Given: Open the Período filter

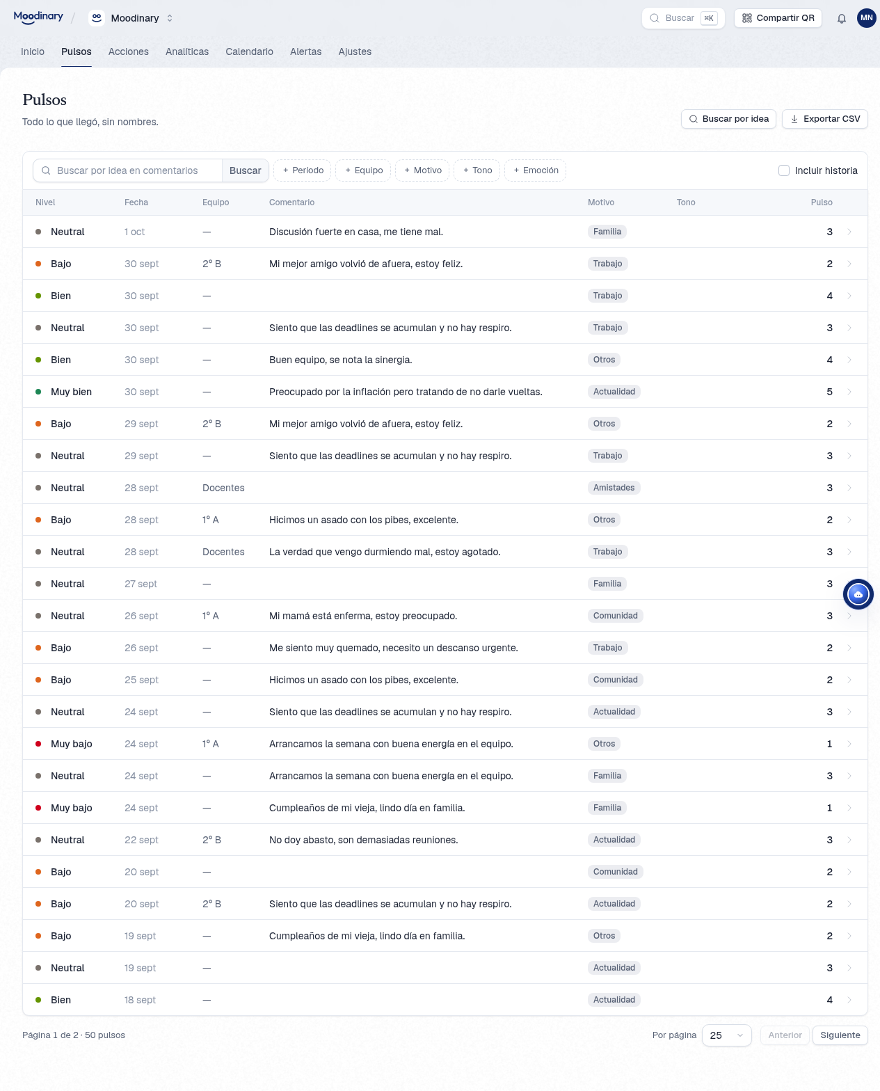Looking at the screenshot, I should click(x=303, y=170).
